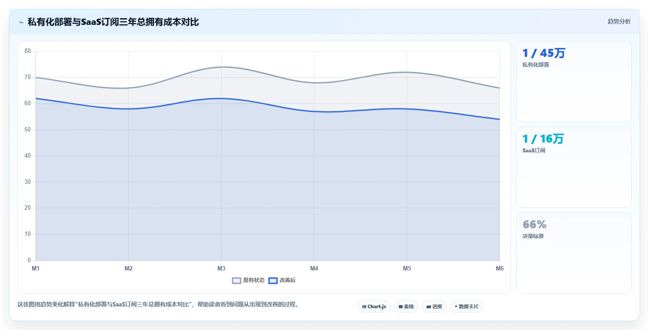This screenshot has height=330, width=649.
Task: Click the gray line peak at M3
Action: 221,67
